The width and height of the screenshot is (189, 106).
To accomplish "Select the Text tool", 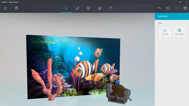I will tap(110, 8).
